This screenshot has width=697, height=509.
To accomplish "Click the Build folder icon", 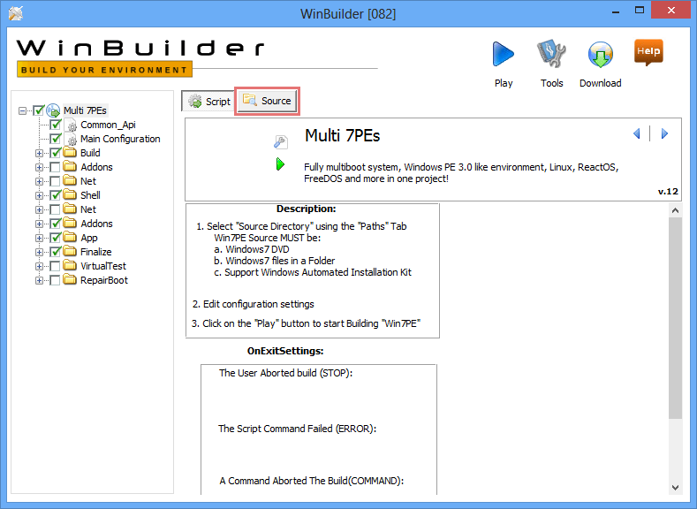I will (x=70, y=153).
